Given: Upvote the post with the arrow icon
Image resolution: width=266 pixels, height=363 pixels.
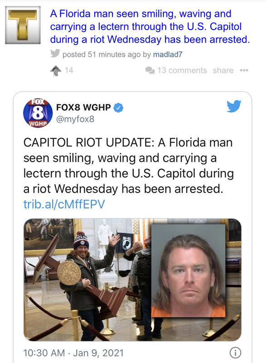Looking at the screenshot, I should [56, 71].
